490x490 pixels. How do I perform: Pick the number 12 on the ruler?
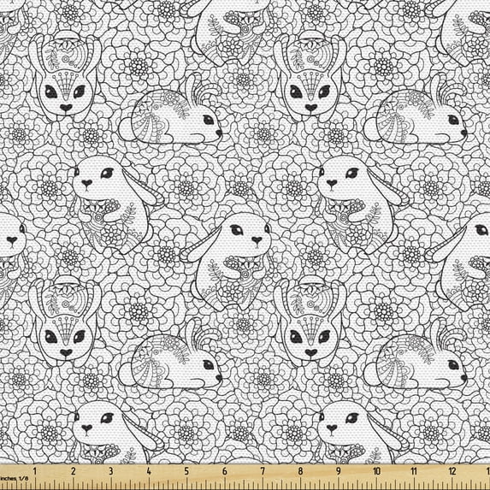click(452, 471)
